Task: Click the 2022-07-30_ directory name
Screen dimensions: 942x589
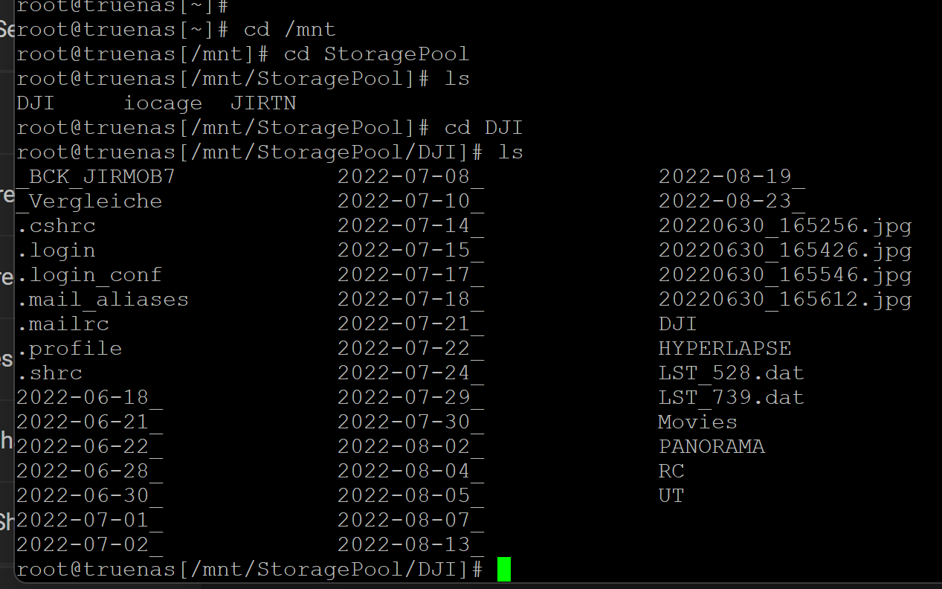Action: coord(410,422)
